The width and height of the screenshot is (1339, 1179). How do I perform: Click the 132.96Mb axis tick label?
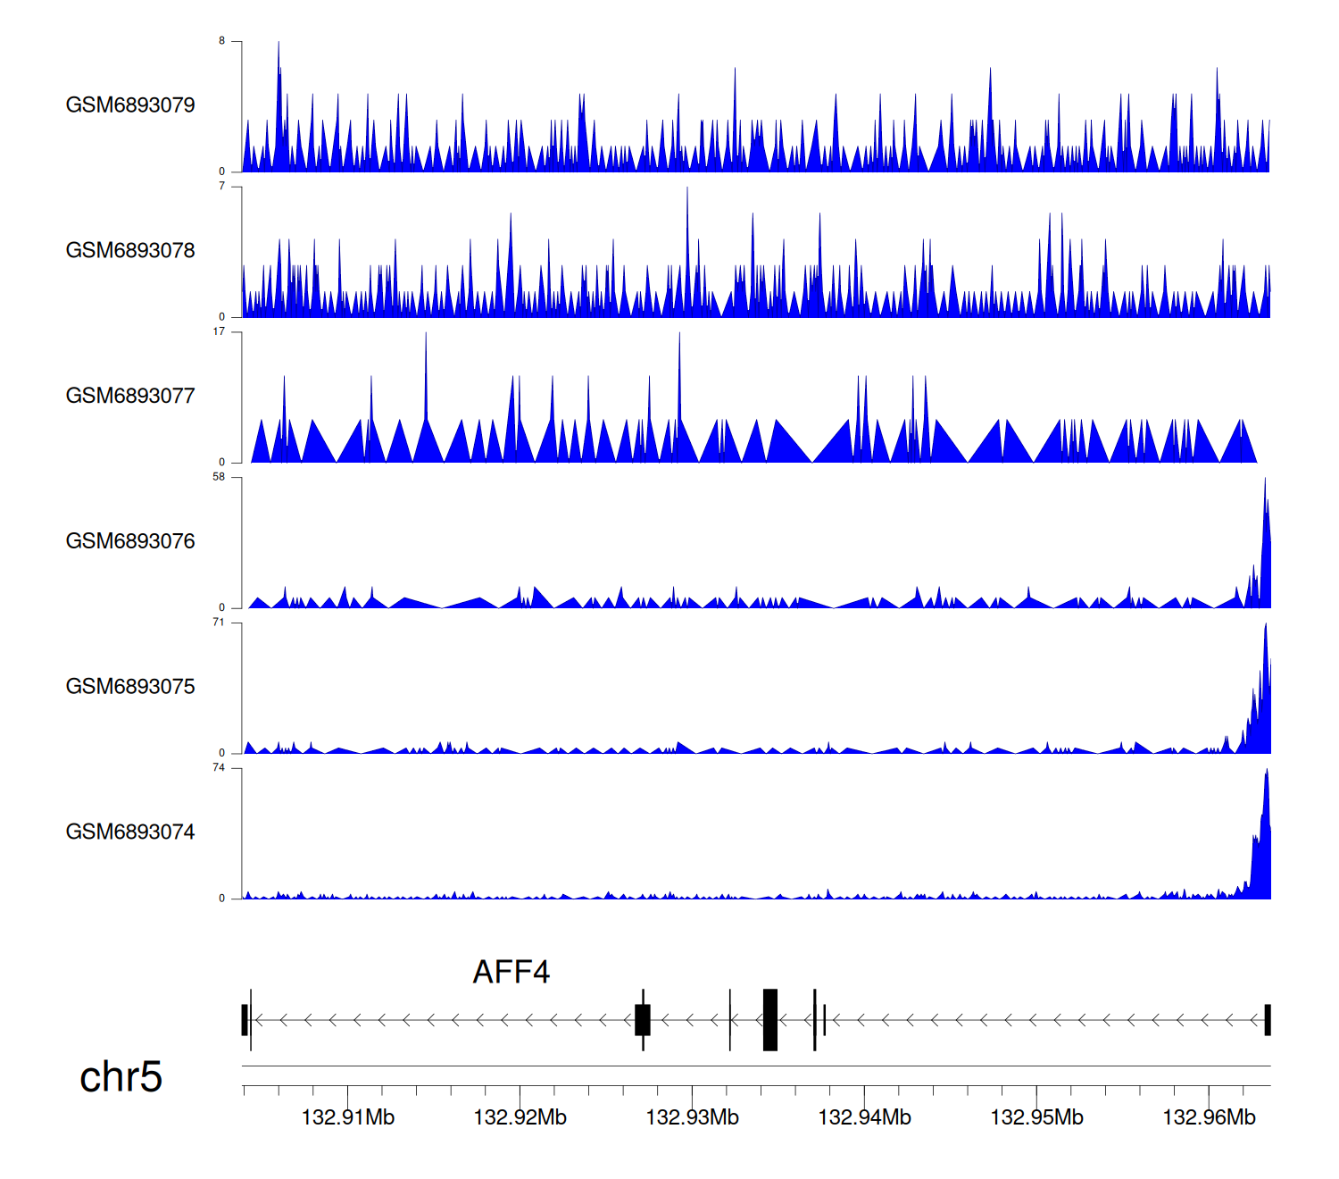click(1209, 1117)
